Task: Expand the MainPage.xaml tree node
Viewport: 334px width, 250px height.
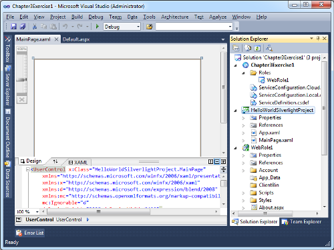Action: 243,141
